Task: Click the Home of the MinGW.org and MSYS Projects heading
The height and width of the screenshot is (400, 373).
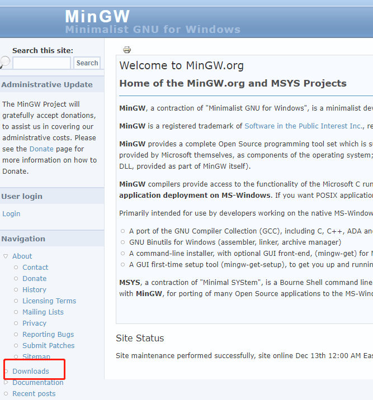Action: 233,83
